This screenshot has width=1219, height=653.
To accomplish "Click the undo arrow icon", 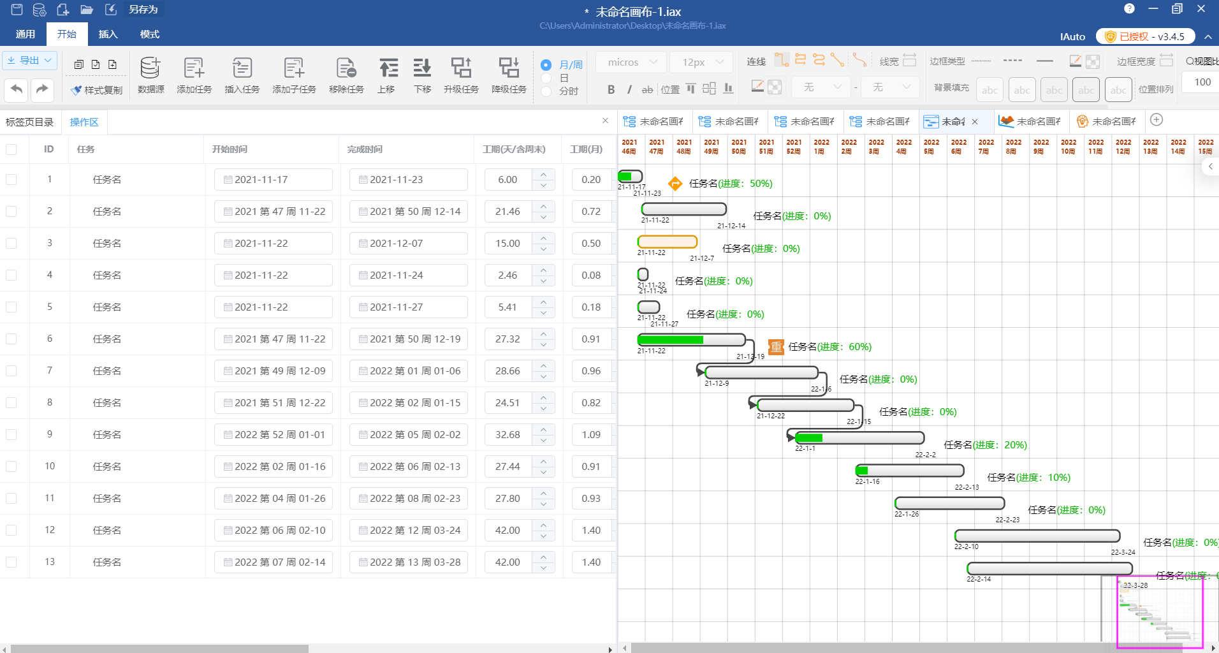I will coord(17,89).
